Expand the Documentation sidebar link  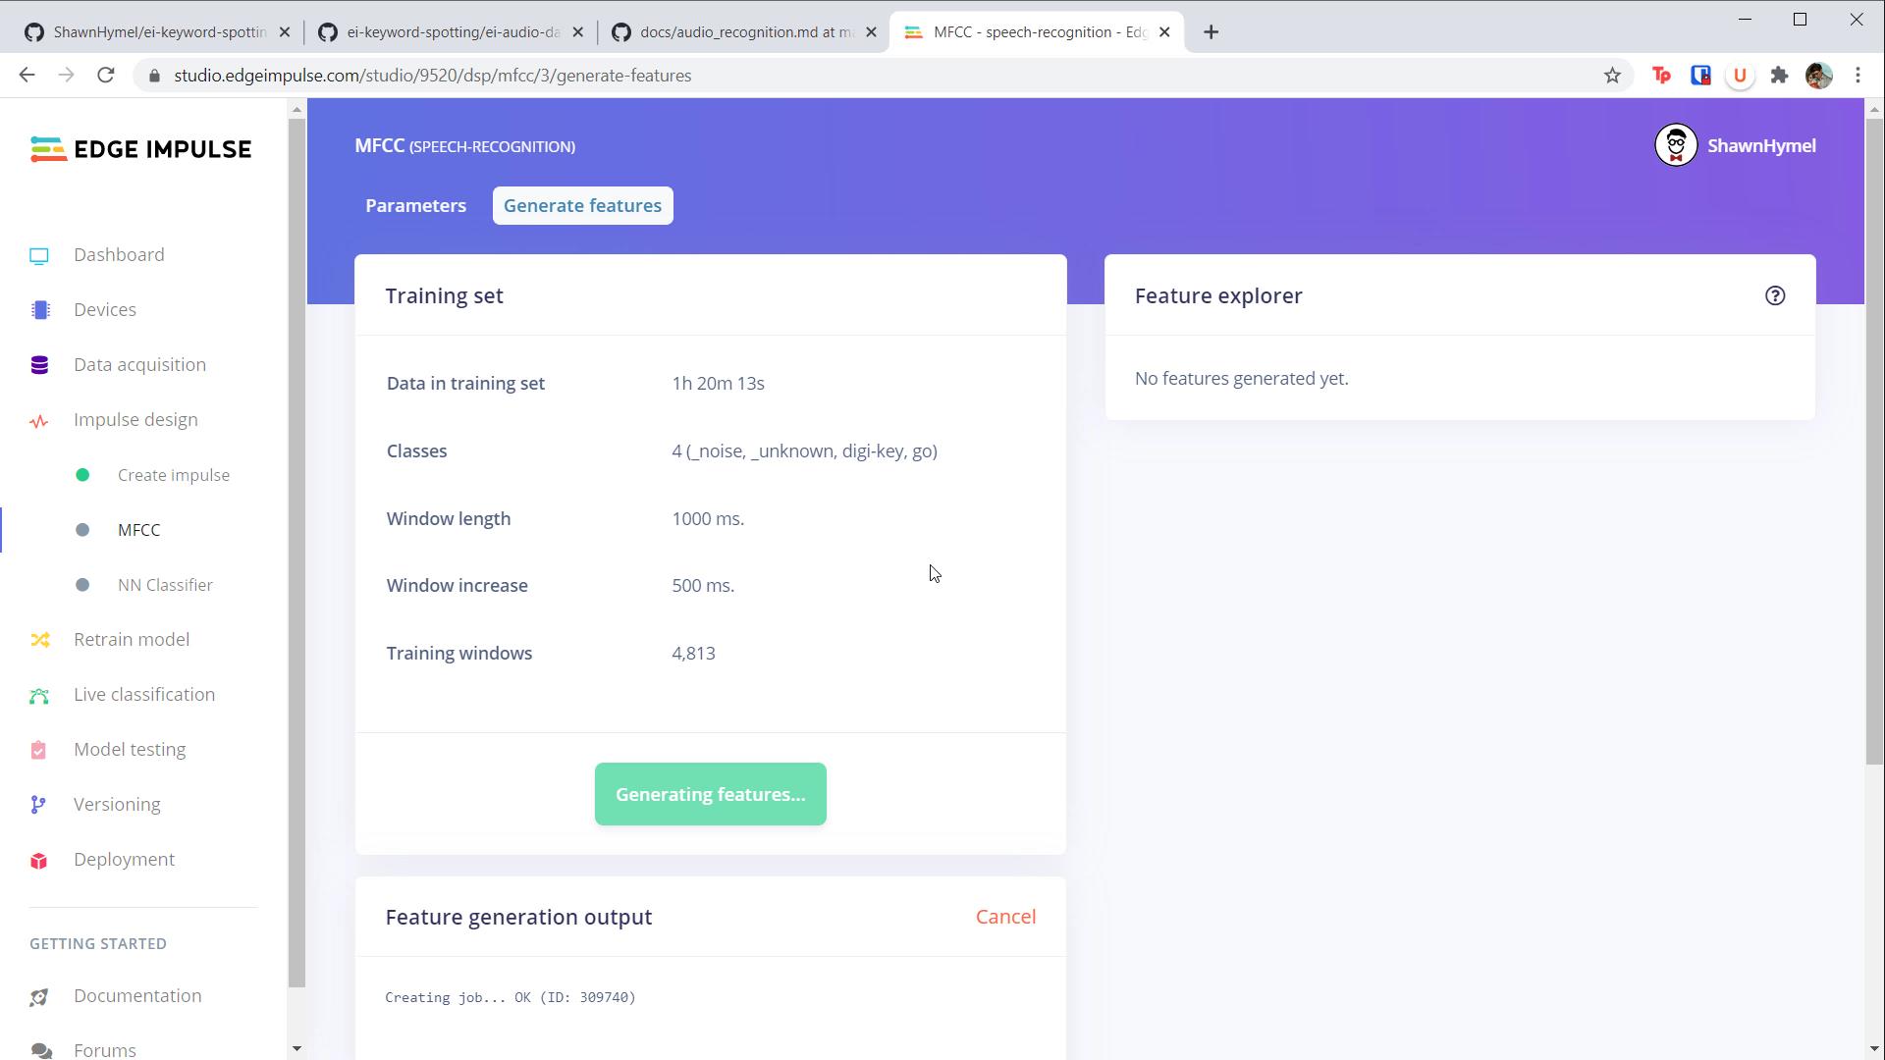137,995
